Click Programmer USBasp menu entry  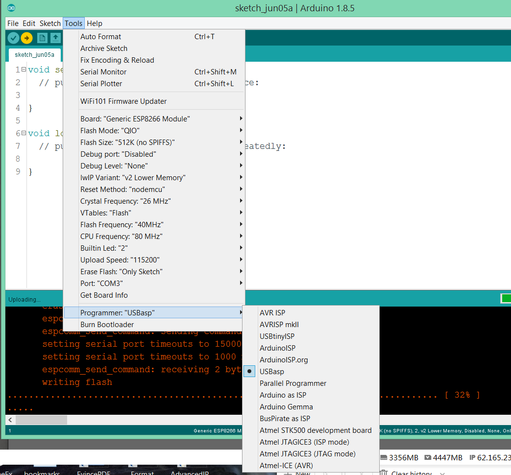click(x=154, y=313)
